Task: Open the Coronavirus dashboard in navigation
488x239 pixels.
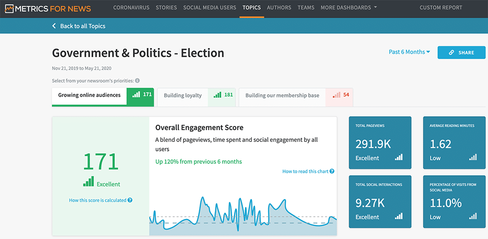Action: [131, 8]
